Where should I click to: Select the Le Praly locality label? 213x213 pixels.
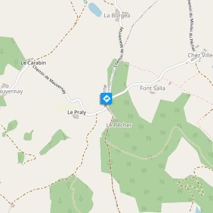tap(77, 112)
